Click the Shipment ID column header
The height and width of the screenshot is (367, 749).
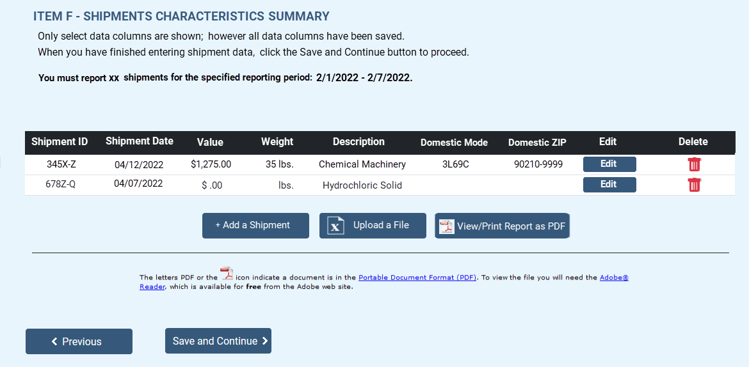[60, 142]
